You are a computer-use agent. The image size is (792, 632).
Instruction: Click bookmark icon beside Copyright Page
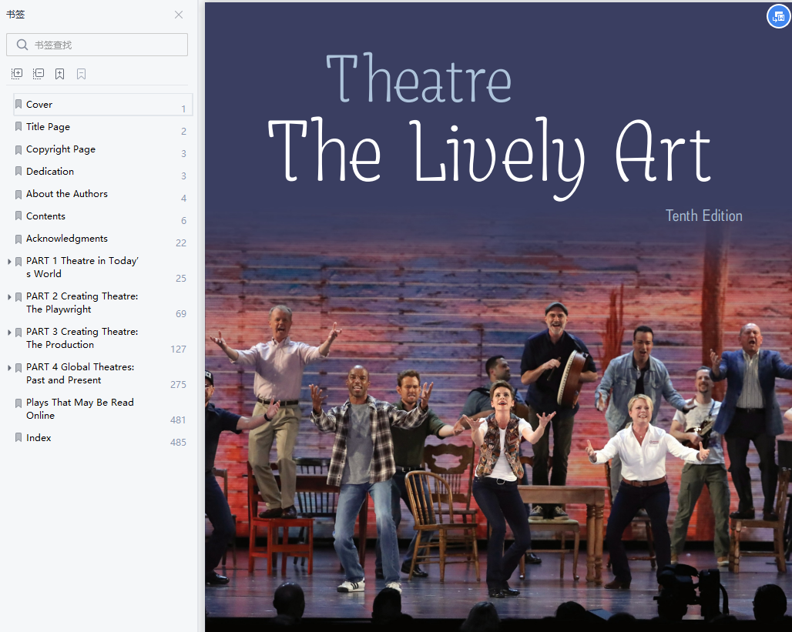pyautogui.click(x=18, y=149)
